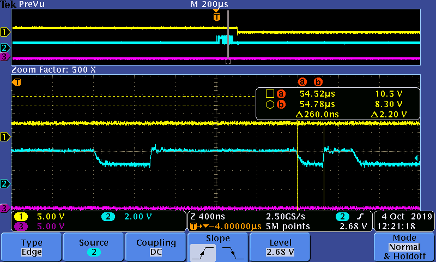This screenshot has width=436, height=262.
Task: Click rising edge trigger symbol in readout
Action: 360,217
